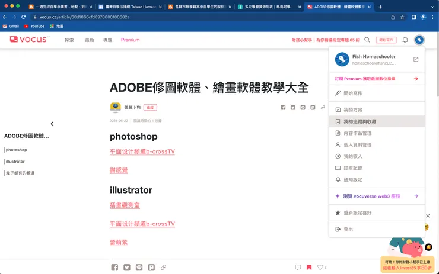The image size is (439, 274).
Task: Bookmark this page with the star icon
Action: pos(402,17)
